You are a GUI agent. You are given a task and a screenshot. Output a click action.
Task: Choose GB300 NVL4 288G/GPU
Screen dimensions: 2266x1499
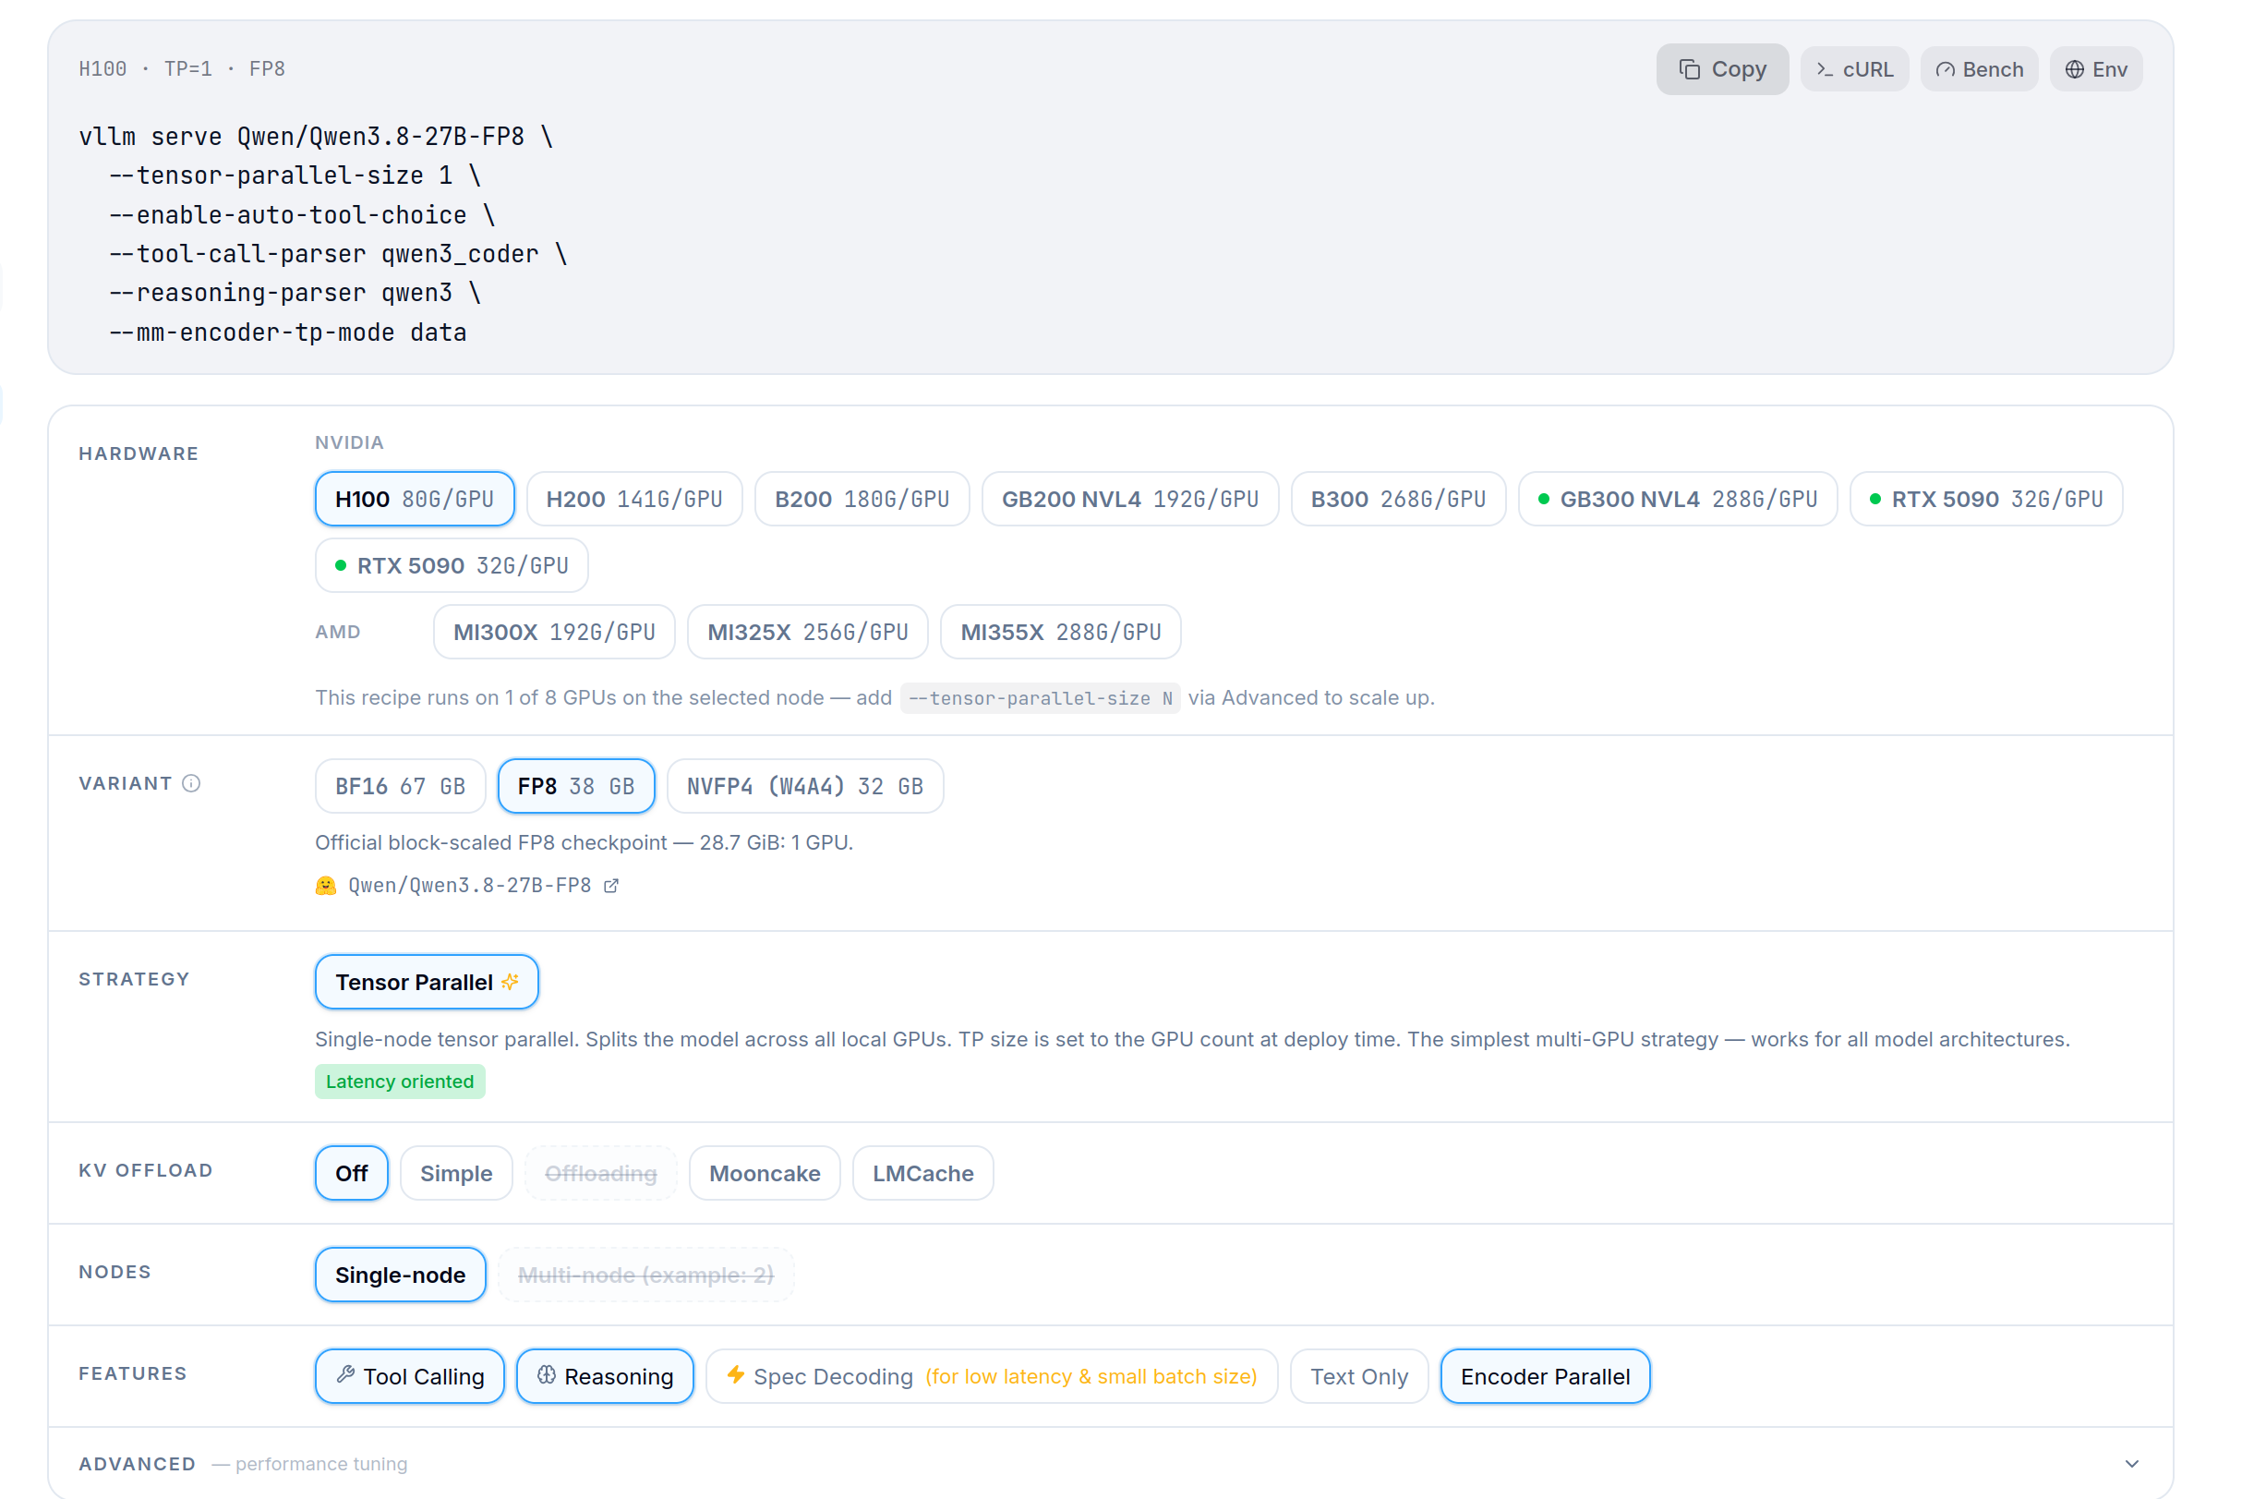[x=1677, y=498]
